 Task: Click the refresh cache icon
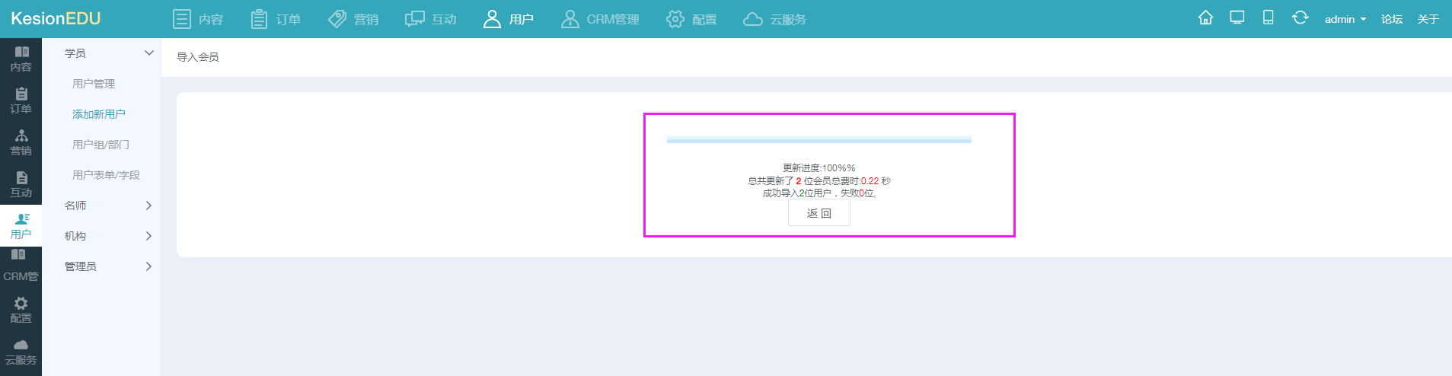pos(1300,18)
